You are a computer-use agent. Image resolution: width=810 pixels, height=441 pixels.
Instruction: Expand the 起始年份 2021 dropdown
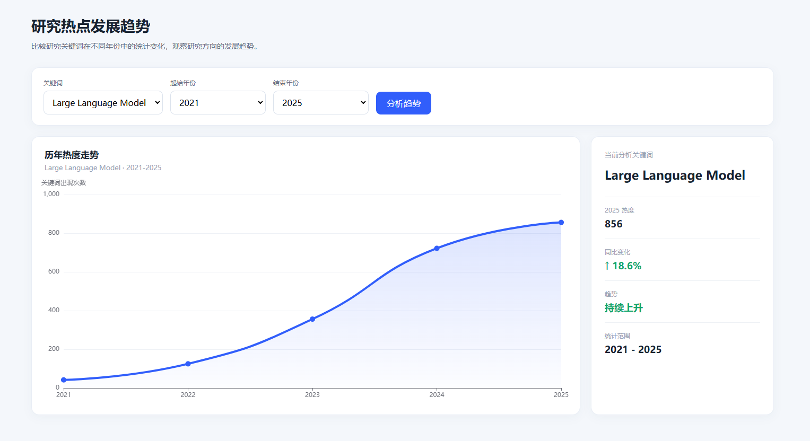pyautogui.click(x=217, y=103)
